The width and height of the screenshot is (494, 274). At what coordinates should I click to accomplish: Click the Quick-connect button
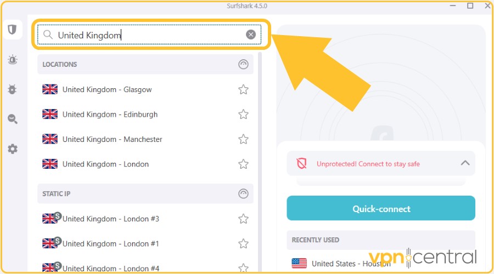click(381, 208)
